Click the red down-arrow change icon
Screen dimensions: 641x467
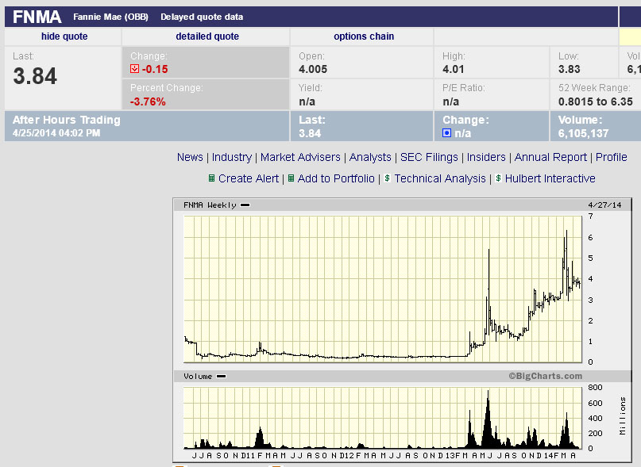[134, 68]
